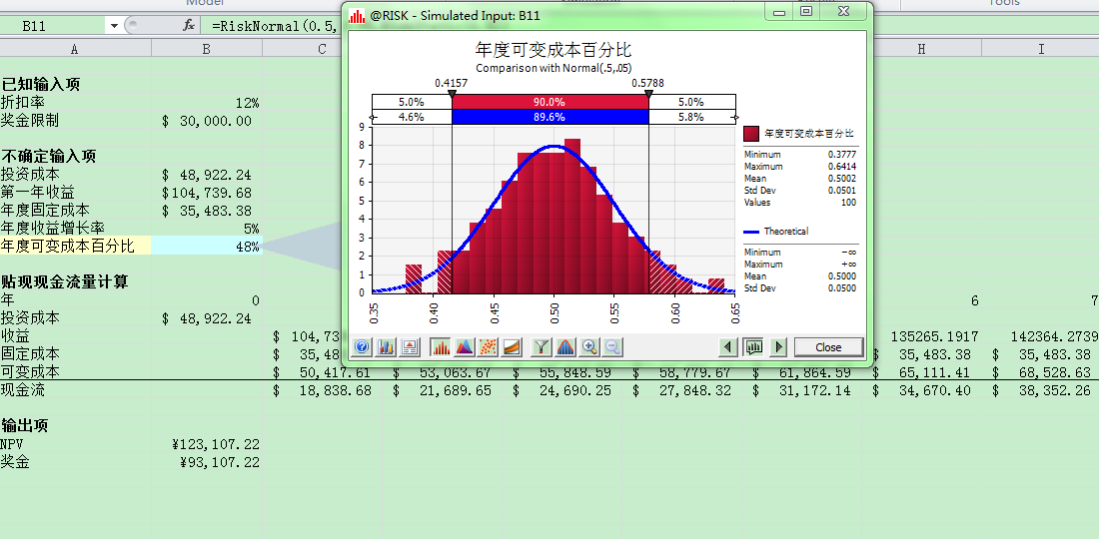The width and height of the screenshot is (1099, 539).
Task: Select column B header
Action: coord(207,48)
